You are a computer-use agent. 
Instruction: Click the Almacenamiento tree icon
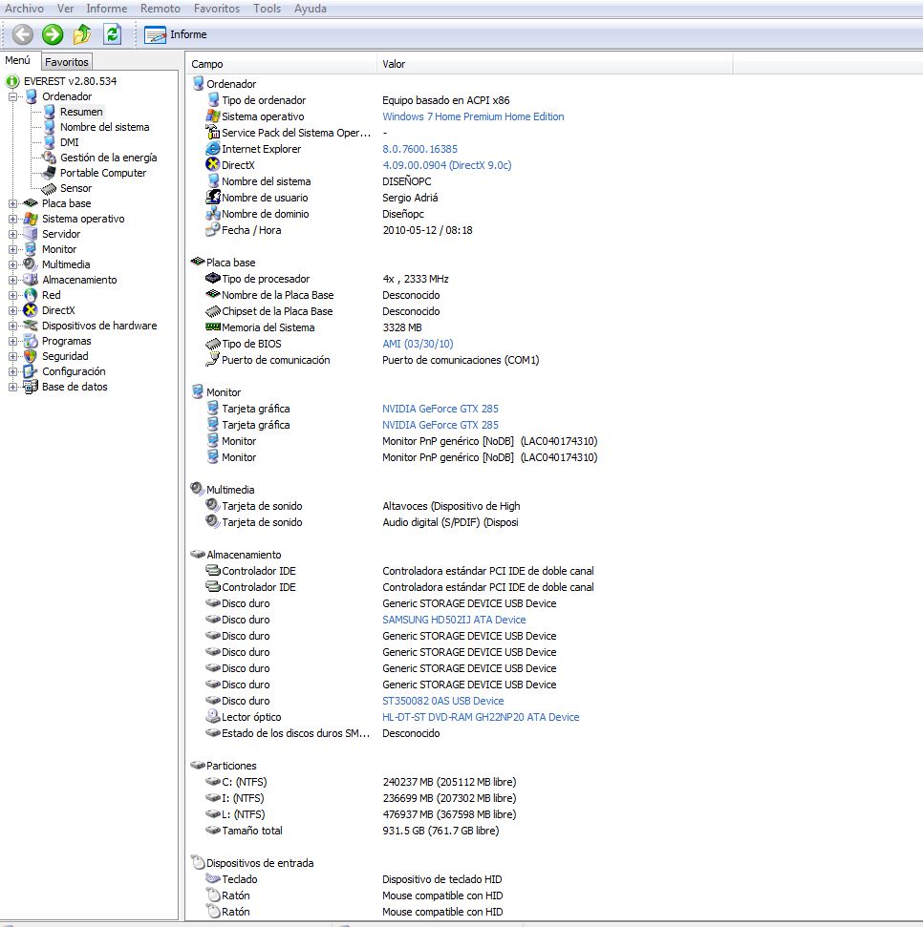pyautogui.click(x=31, y=280)
